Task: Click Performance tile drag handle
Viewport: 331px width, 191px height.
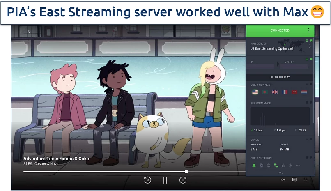Action: 307,103
